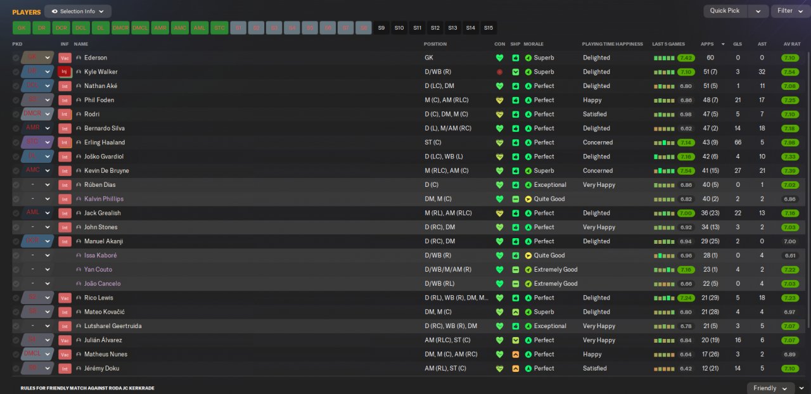Click the Superb morale icon for Ederson

528,58
